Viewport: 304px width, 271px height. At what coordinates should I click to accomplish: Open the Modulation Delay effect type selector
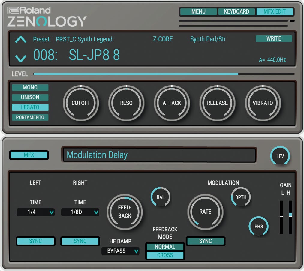click(x=159, y=155)
